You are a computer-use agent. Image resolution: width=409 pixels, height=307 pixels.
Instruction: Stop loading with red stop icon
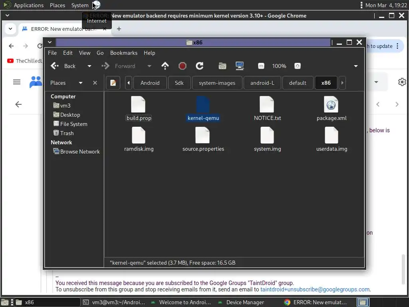coord(182,66)
